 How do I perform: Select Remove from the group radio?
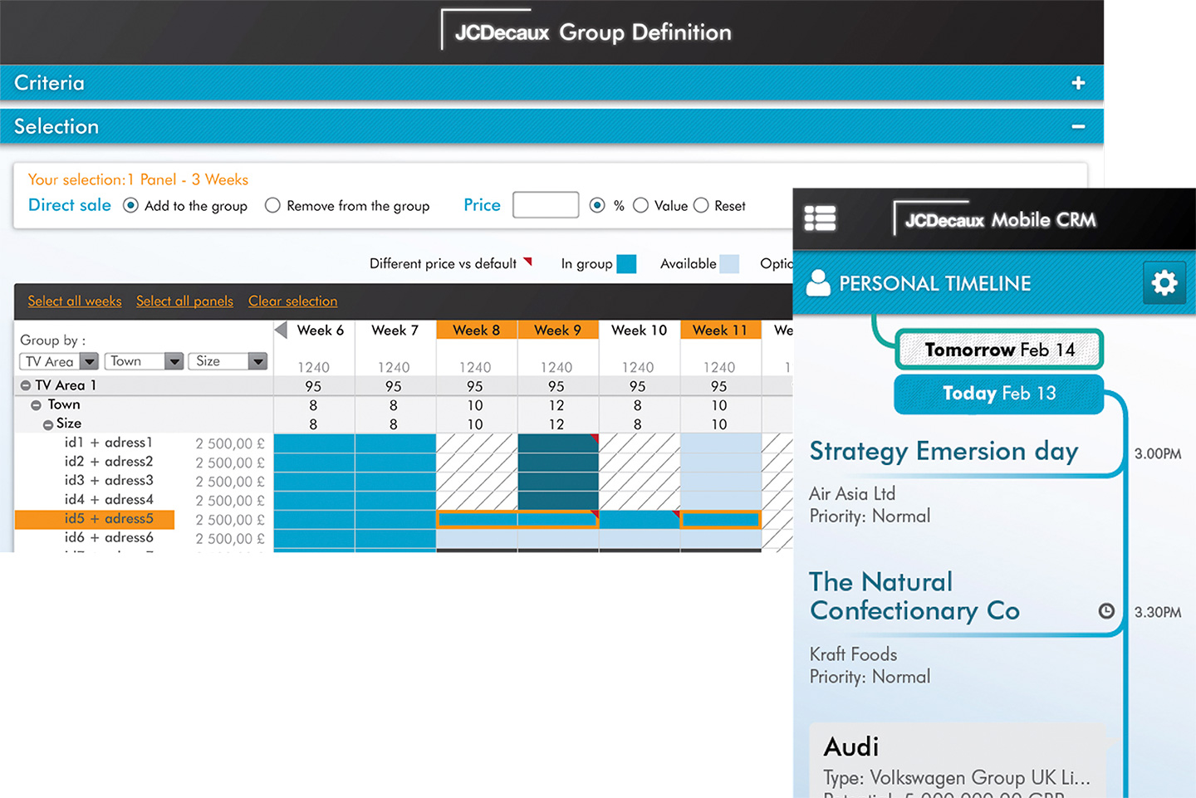272,205
